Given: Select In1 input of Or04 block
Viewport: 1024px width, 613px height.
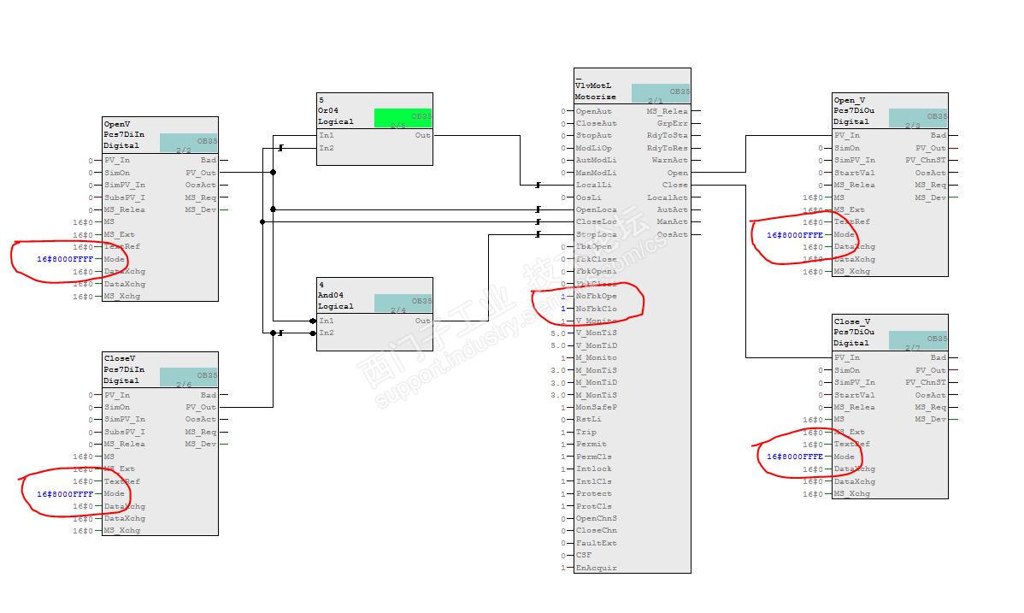Looking at the screenshot, I should (x=327, y=135).
